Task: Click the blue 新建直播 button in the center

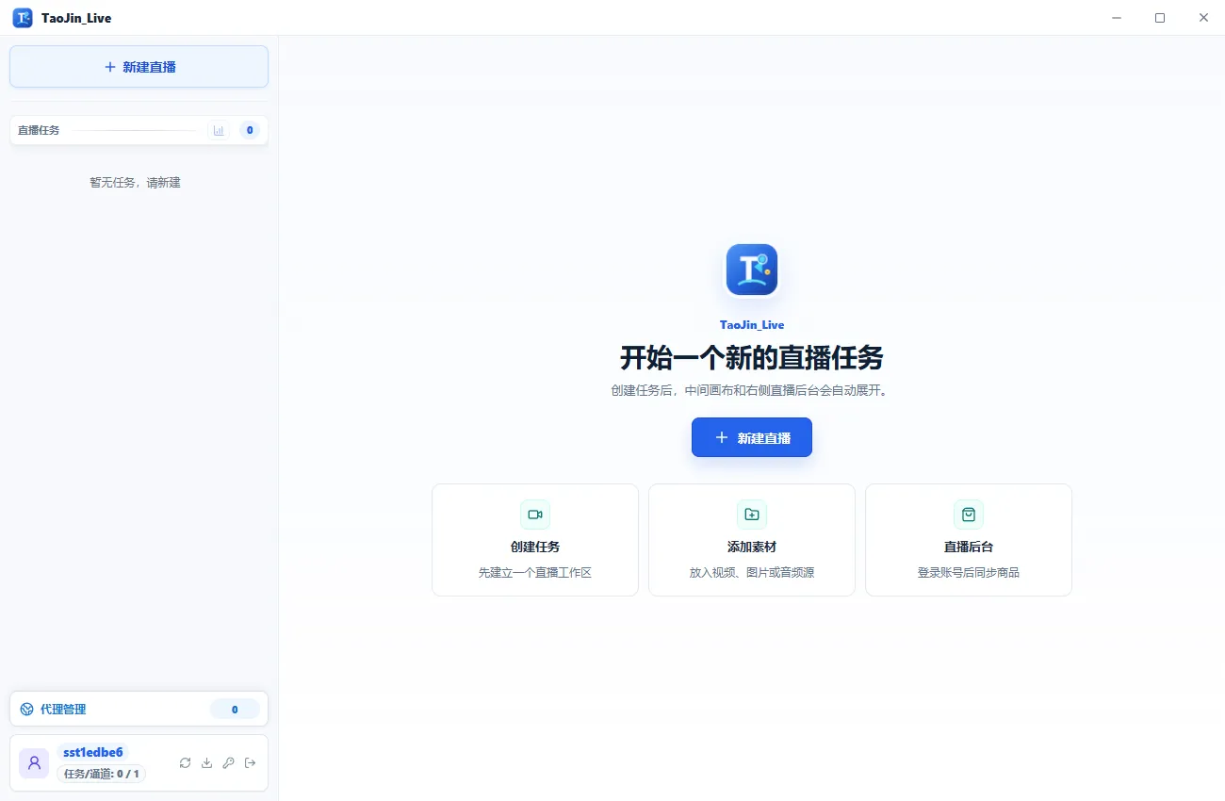Action: coord(751,437)
